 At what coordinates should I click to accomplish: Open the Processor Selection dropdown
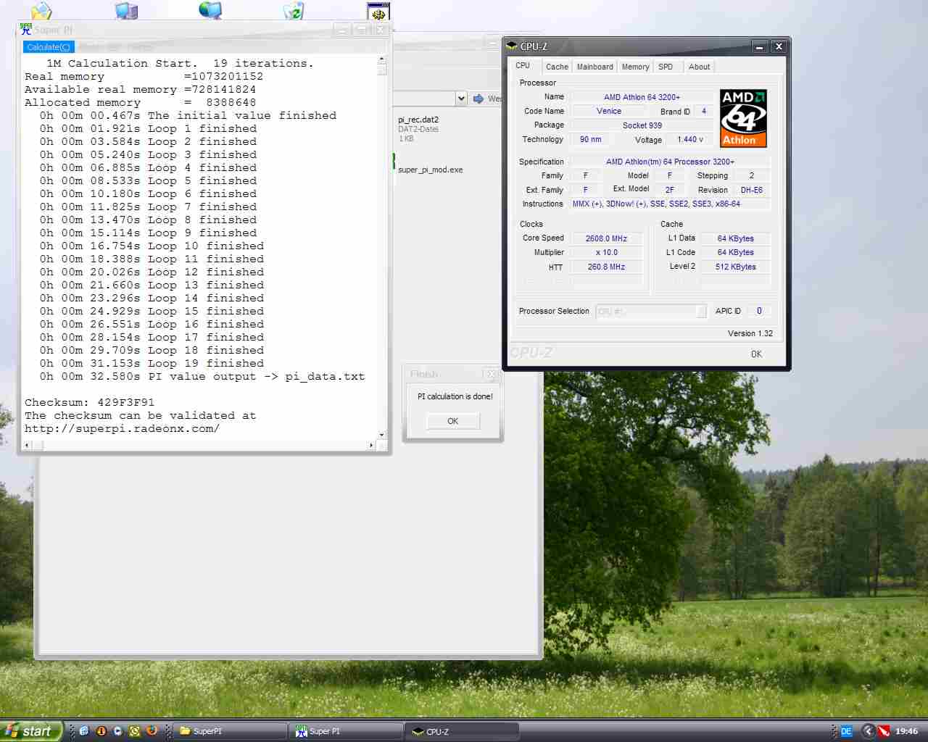click(701, 312)
